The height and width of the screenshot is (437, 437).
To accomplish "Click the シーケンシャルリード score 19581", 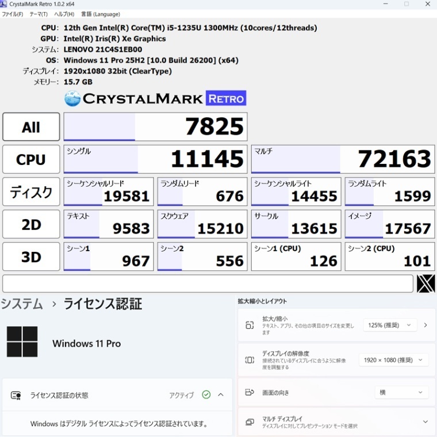I will 109,191.
